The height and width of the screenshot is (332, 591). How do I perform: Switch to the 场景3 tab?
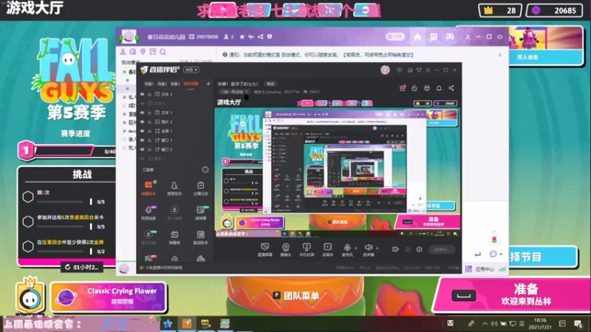coord(175,84)
